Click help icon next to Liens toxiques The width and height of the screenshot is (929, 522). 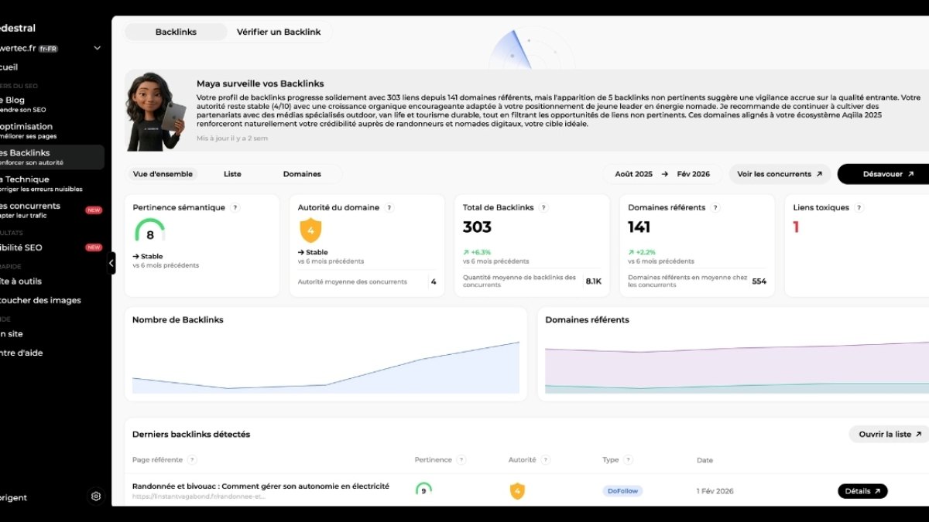click(x=859, y=207)
